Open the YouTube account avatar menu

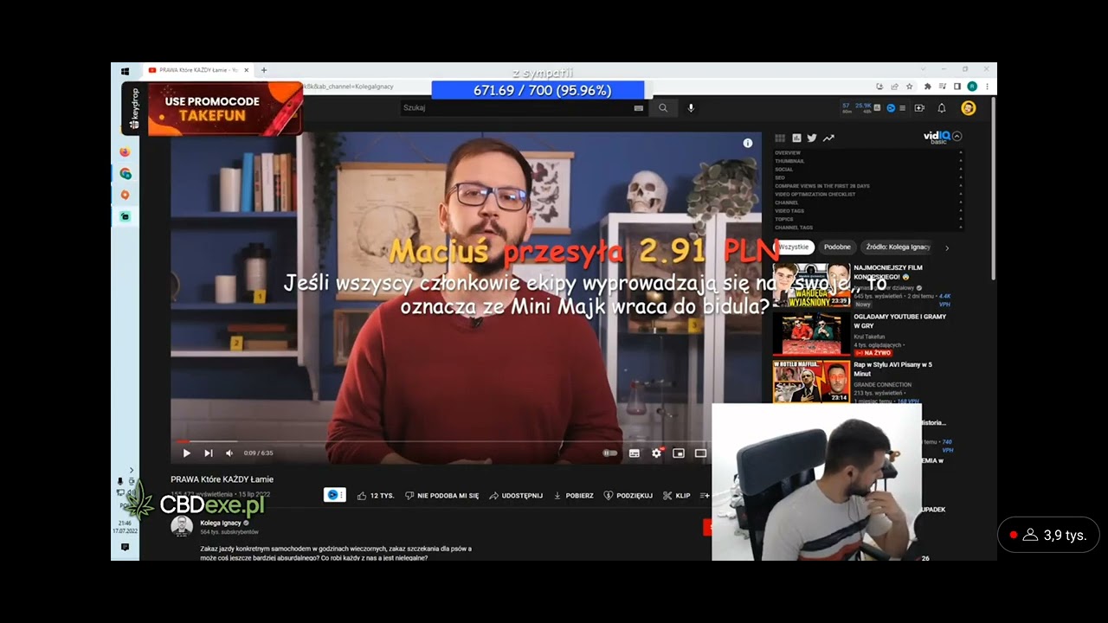(x=969, y=108)
